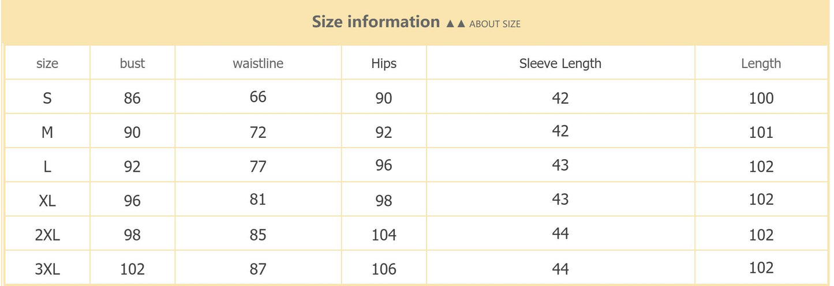Click waistline value 72 in M row

tap(258, 132)
